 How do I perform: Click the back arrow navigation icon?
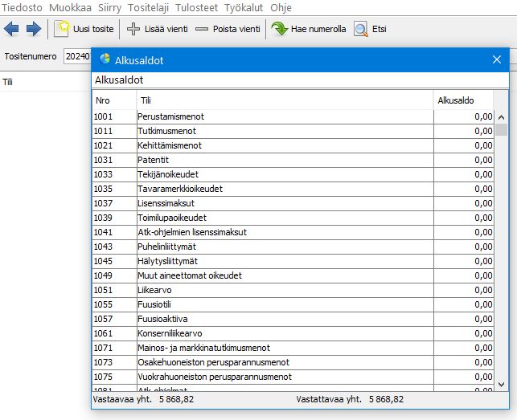tap(12, 29)
